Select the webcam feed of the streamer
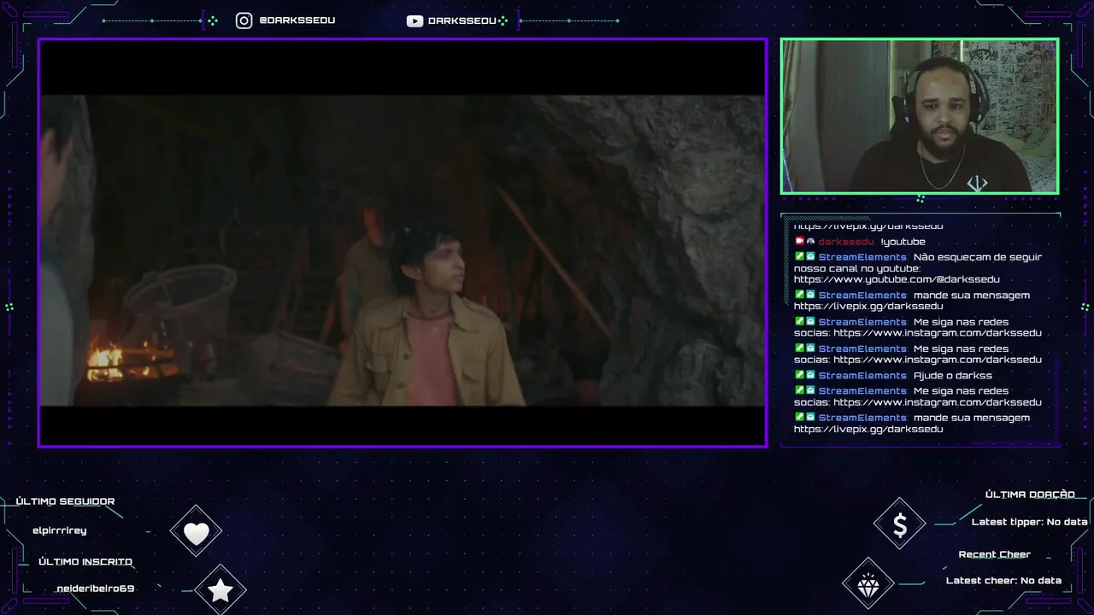This screenshot has height=615, width=1094. point(920,116)
